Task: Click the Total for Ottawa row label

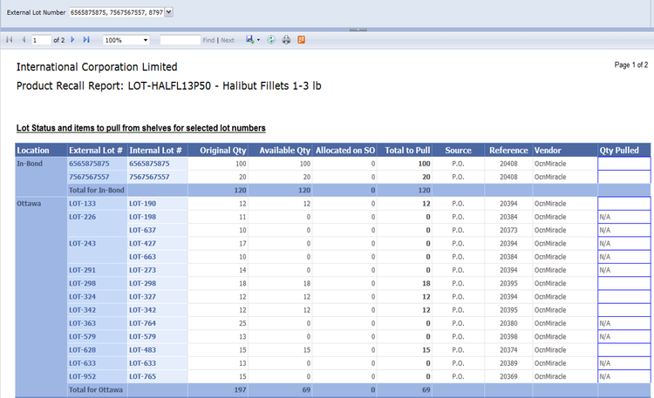Action: pos(96,389)
